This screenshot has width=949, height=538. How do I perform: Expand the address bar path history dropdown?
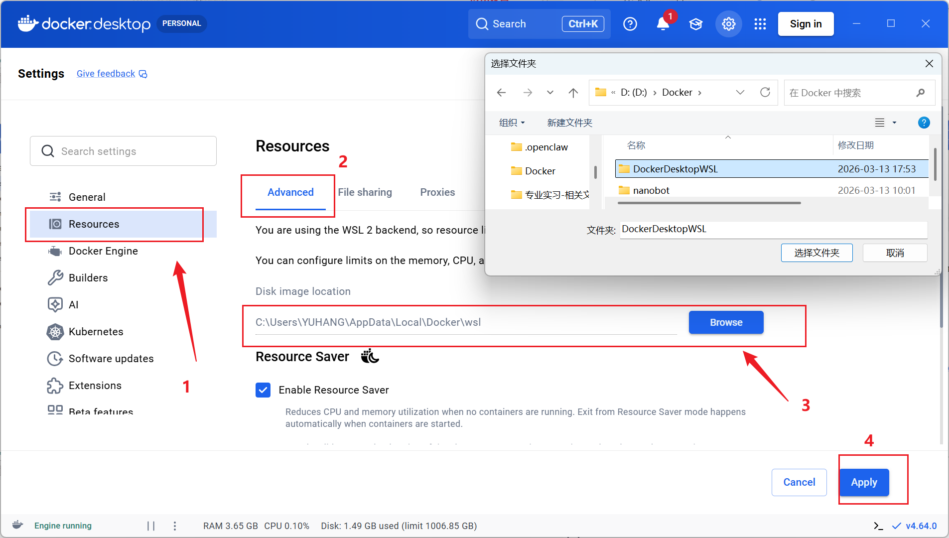tap(740, 92)
